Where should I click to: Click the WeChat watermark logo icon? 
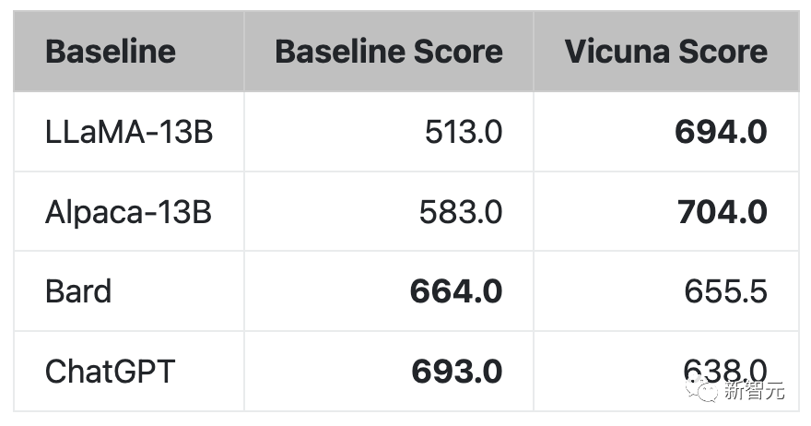point(702,390)
